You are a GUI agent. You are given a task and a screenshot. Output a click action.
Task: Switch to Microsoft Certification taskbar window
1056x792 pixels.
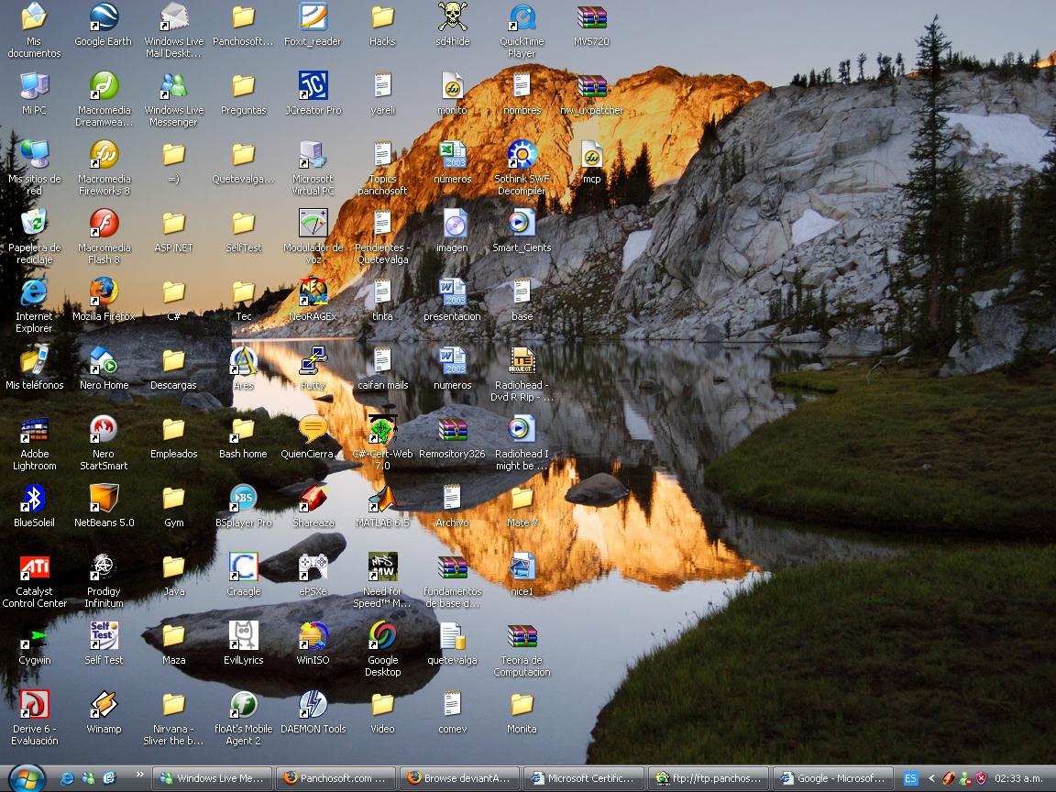tap(584, 778)
